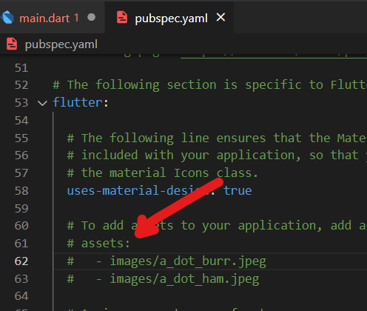Image resolution: width=367 pixels, height=311 pixels.
Task: Place cursor on the '# assets:' line
Action: 98,244
